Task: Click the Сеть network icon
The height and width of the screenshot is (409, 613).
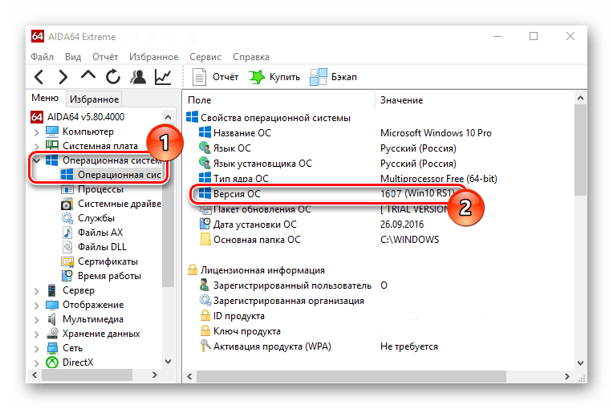Action: [x=52, y=348]
